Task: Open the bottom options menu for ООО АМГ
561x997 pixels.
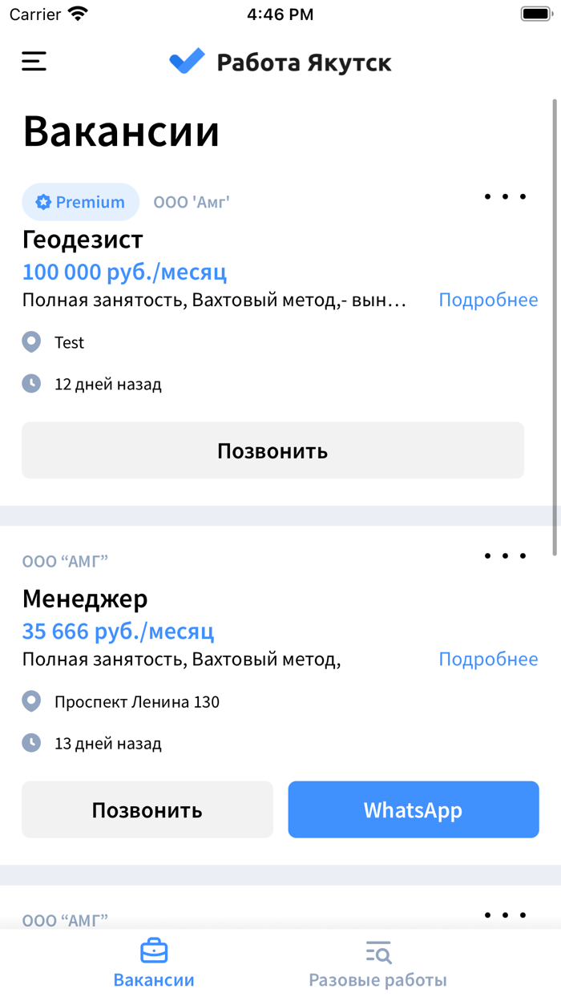Action: (504, 914)
